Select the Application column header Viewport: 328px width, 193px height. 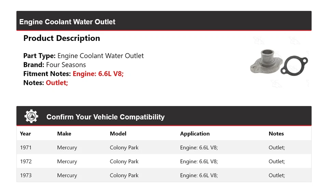195,134
